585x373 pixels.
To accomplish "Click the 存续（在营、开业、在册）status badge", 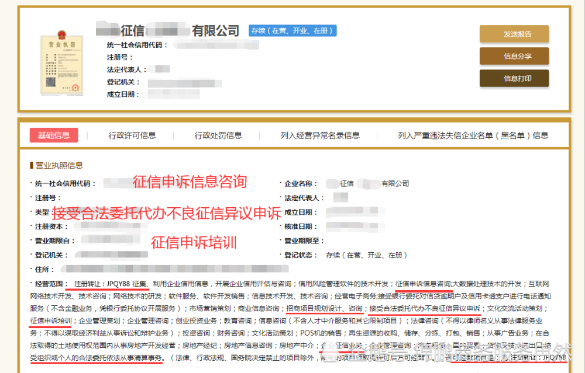I will [292, 30].
